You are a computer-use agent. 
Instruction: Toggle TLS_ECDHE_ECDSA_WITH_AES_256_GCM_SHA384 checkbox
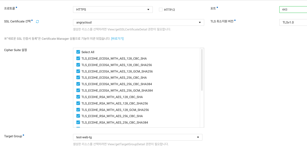tap(78, 90)
